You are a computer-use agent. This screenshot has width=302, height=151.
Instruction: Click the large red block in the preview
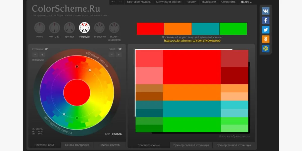192,67
